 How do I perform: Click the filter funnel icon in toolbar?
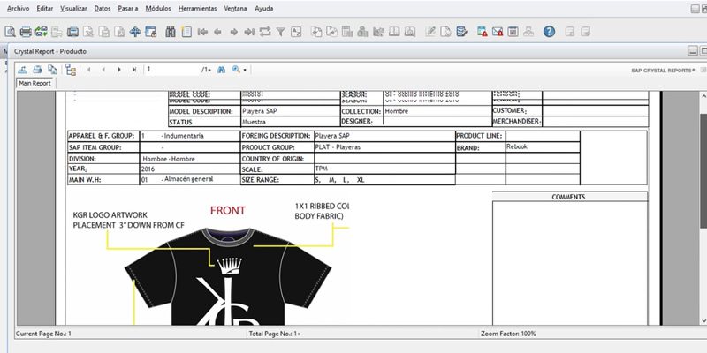(281, 32)
